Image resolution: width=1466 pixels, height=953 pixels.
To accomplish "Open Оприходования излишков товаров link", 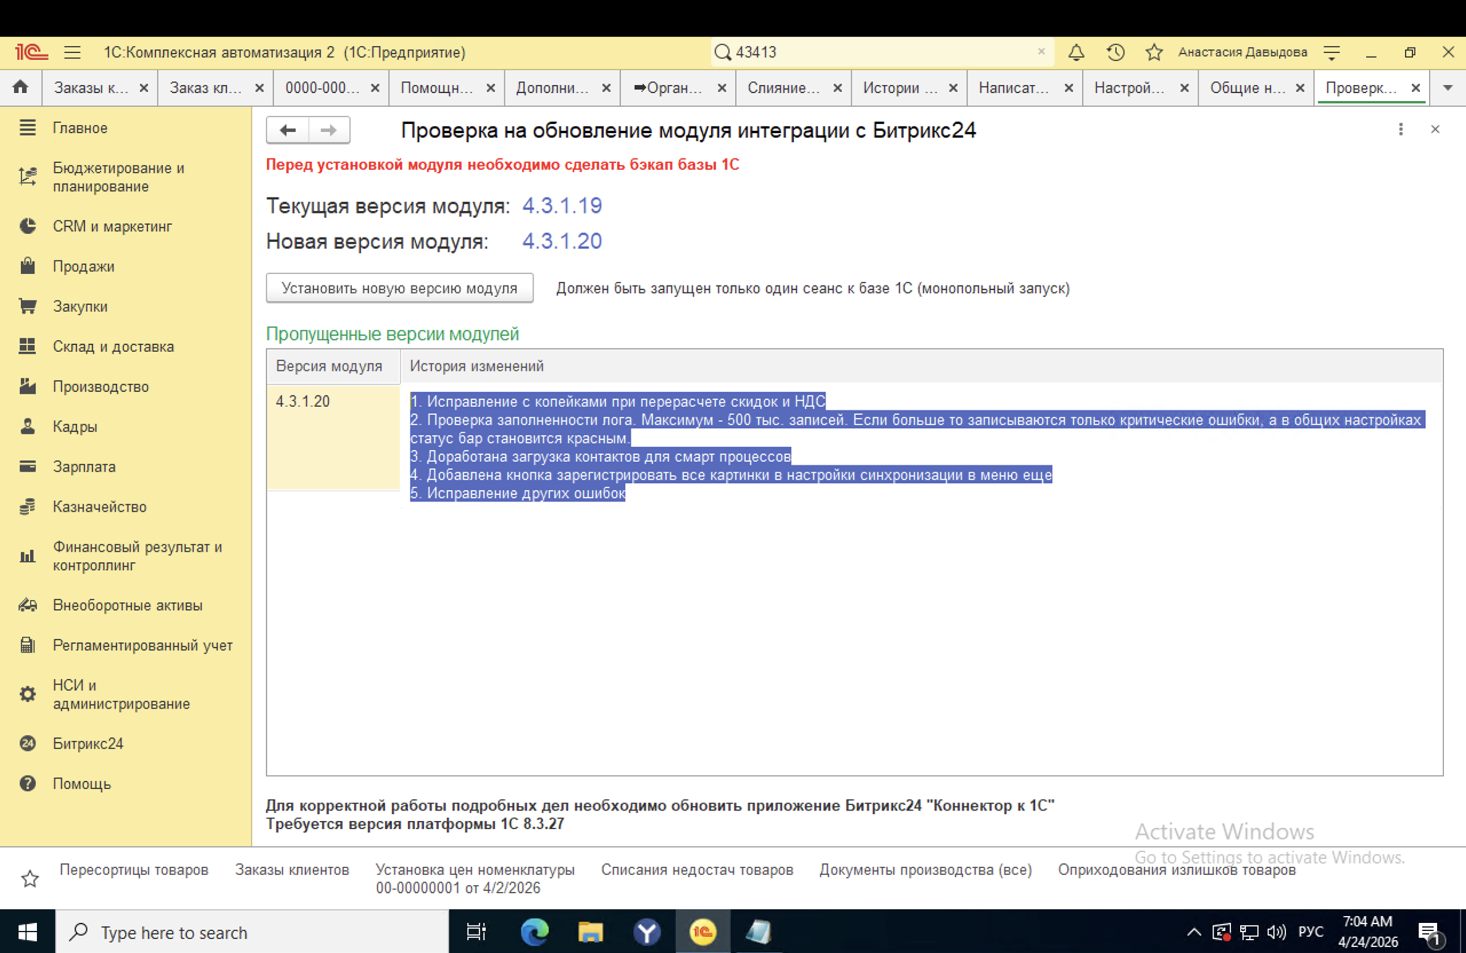I will [1177, 869].
